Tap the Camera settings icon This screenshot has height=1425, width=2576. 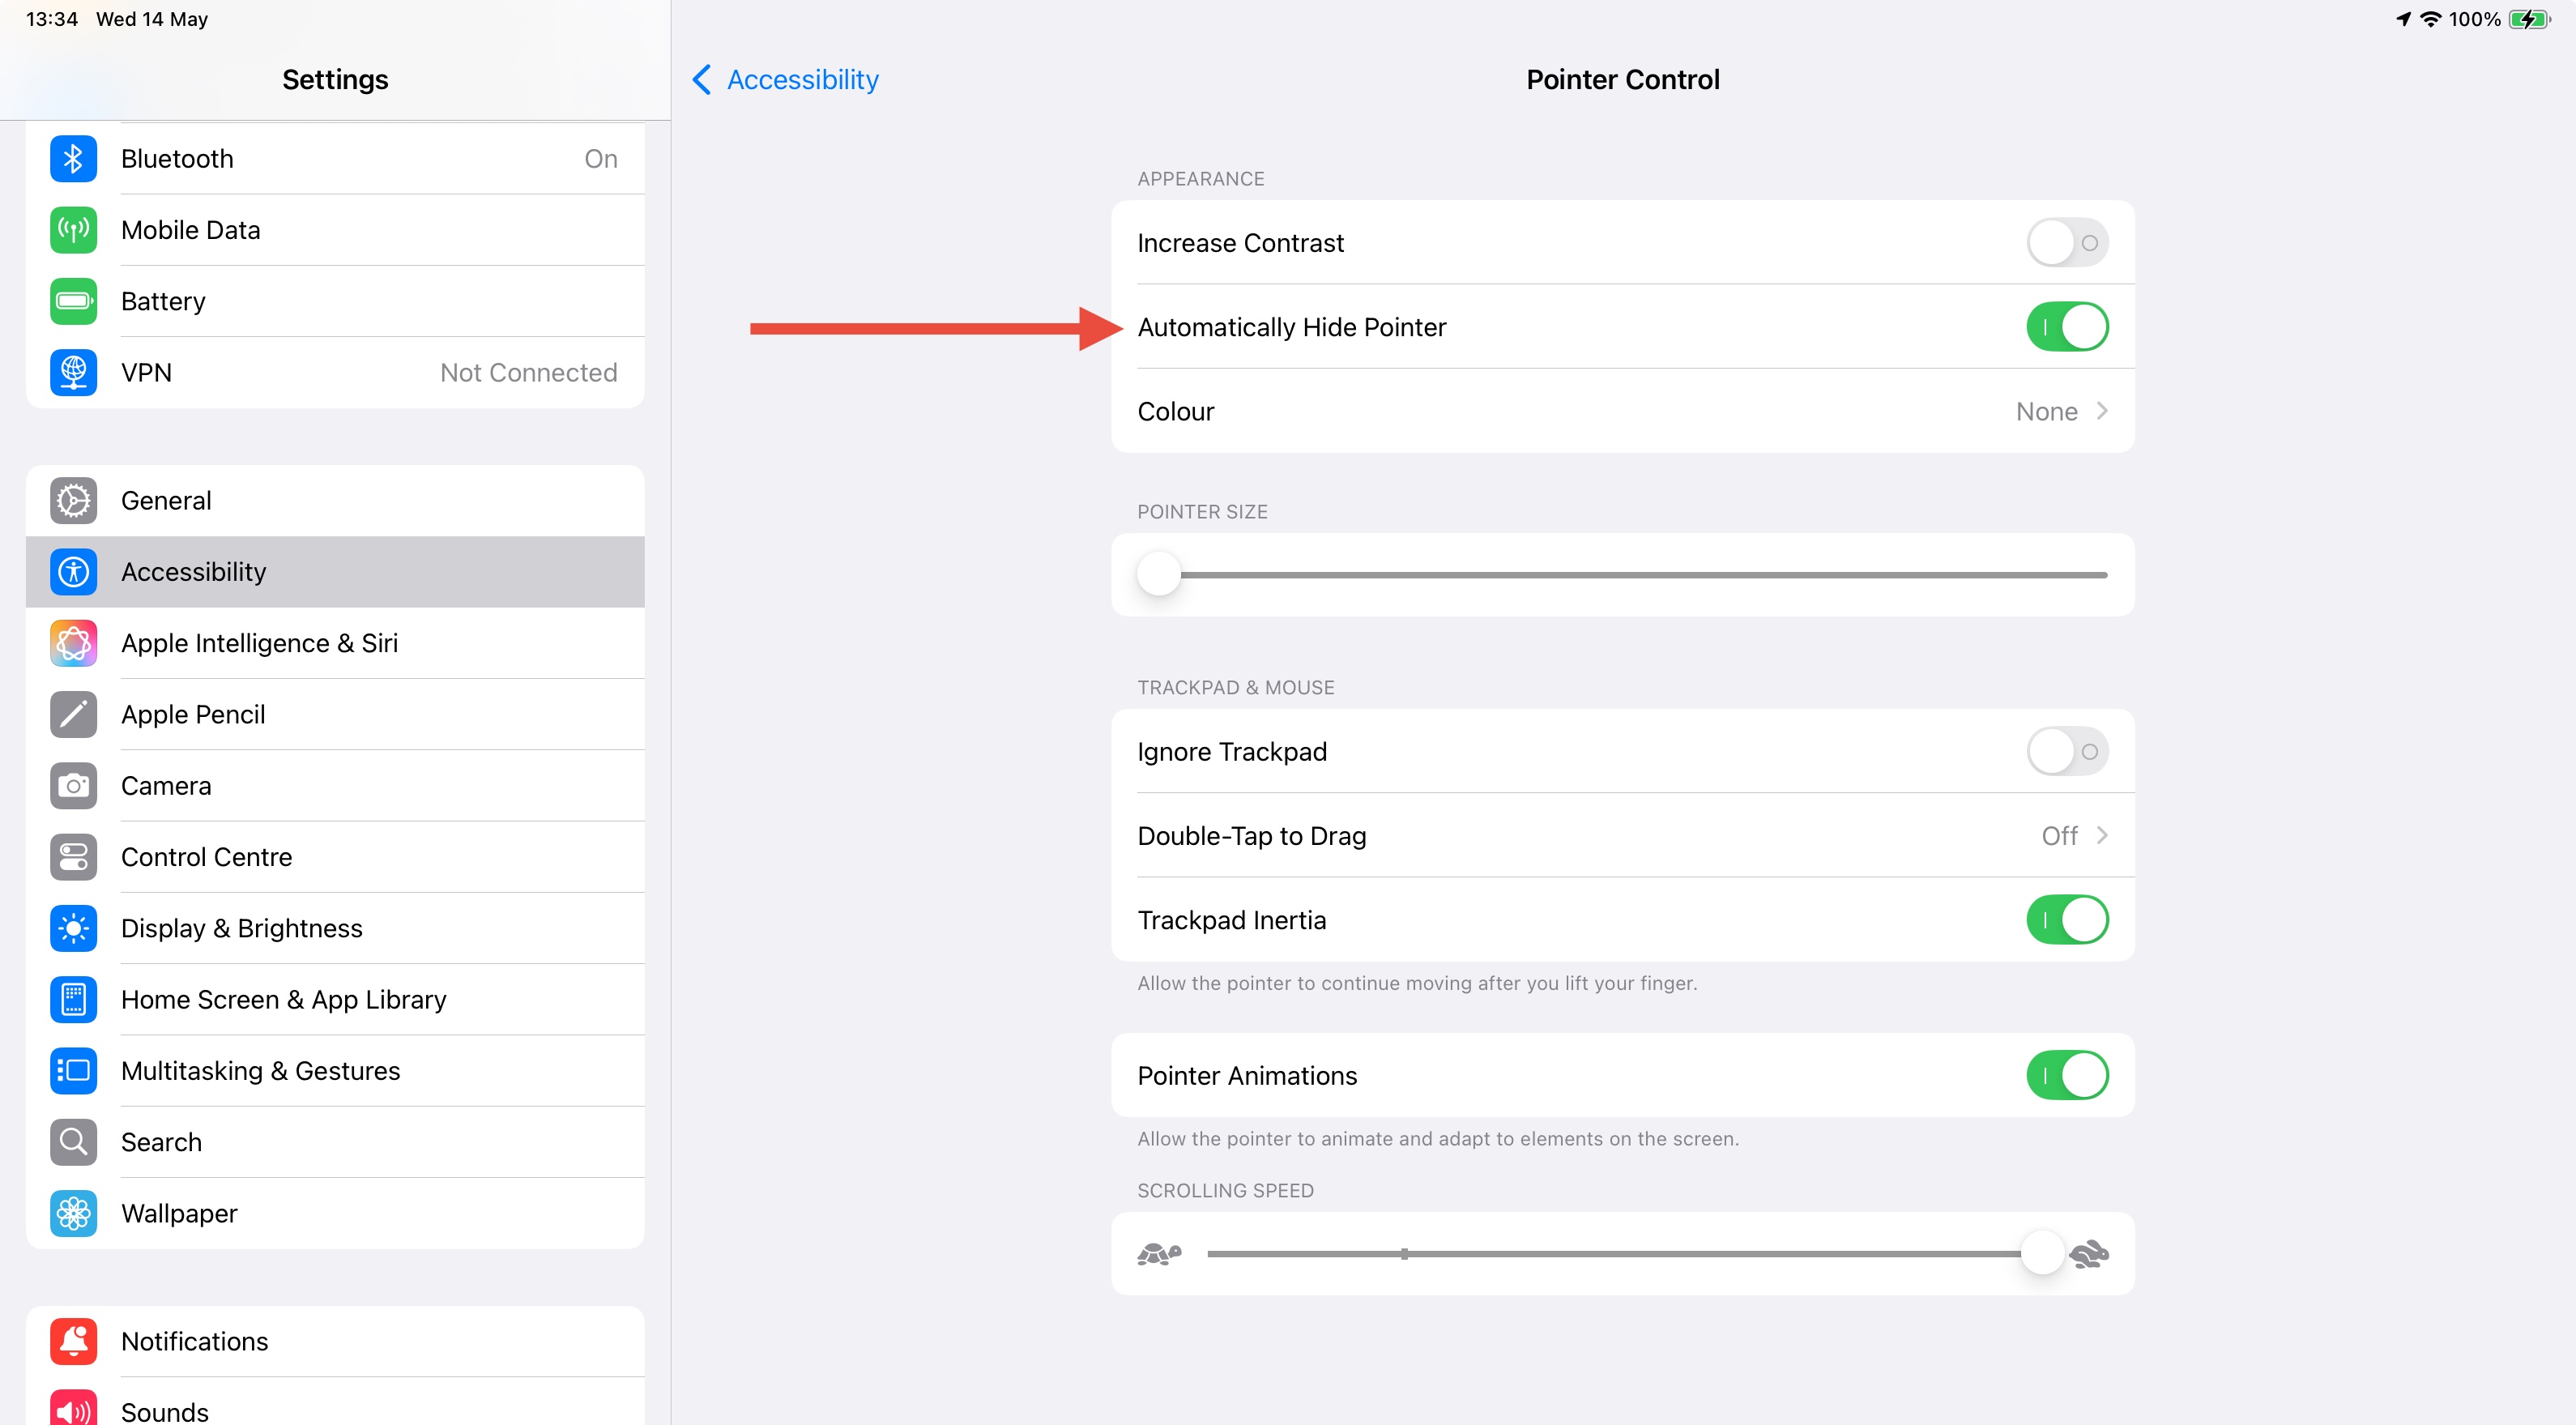(x=73, y=786)
